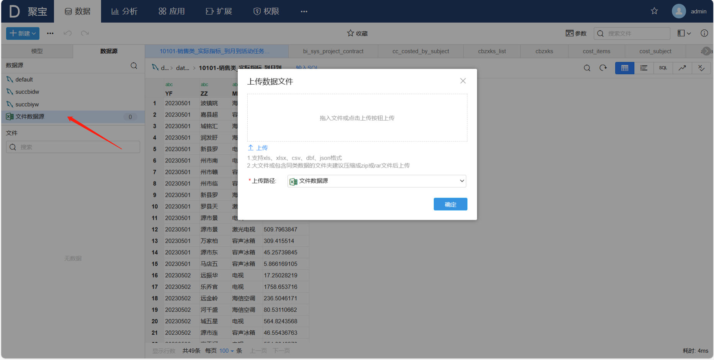Open the 上传路径 dropdown
The width and height of the screenshot is (714, 360).
(x=377, y=181)
